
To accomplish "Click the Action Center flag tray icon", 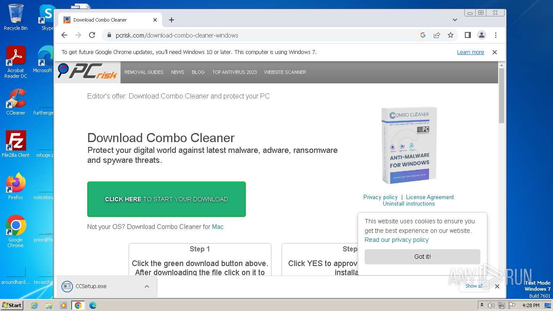I will pyautogui.click(x=512, y=305).
